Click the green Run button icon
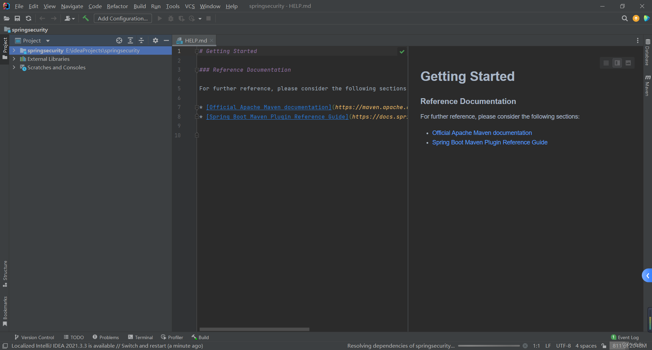 click(x=160, y=18)
